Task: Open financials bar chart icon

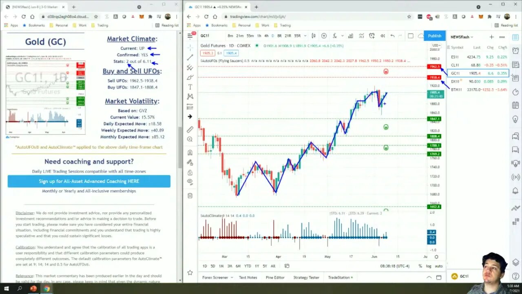Action: (351, 36)
